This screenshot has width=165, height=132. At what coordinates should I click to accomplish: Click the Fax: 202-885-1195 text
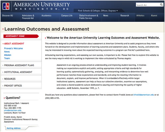13,108
